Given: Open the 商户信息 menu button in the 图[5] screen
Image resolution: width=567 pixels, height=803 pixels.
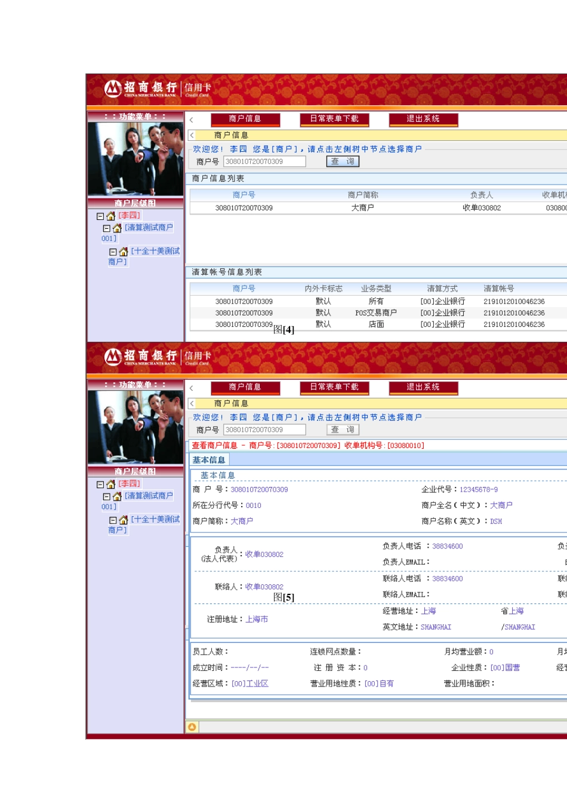Looking at the screenshot, I should [245, 387].
